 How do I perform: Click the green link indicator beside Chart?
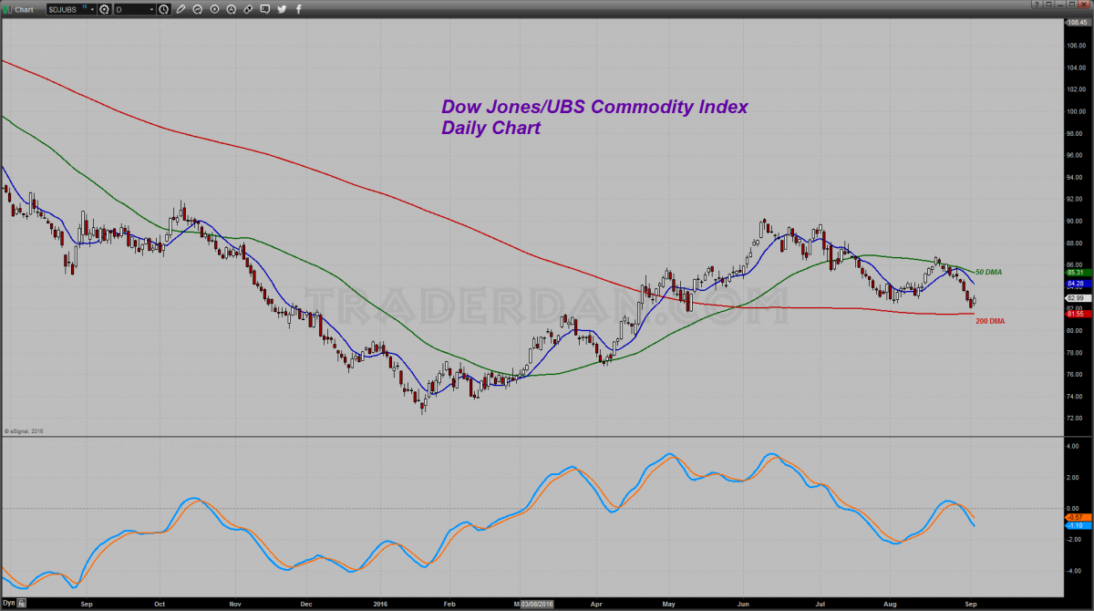click(7, 9)
